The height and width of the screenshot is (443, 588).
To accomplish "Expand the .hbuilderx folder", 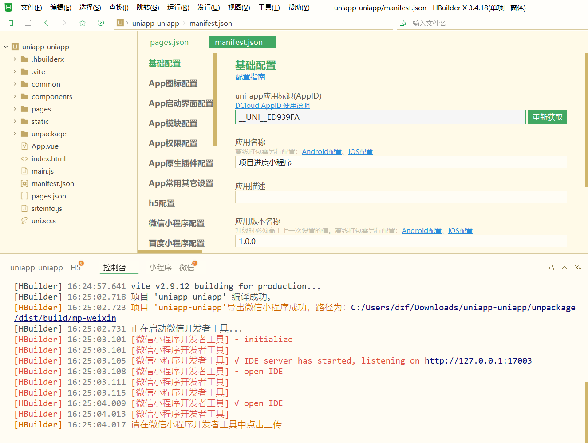I will click(15, 59).
